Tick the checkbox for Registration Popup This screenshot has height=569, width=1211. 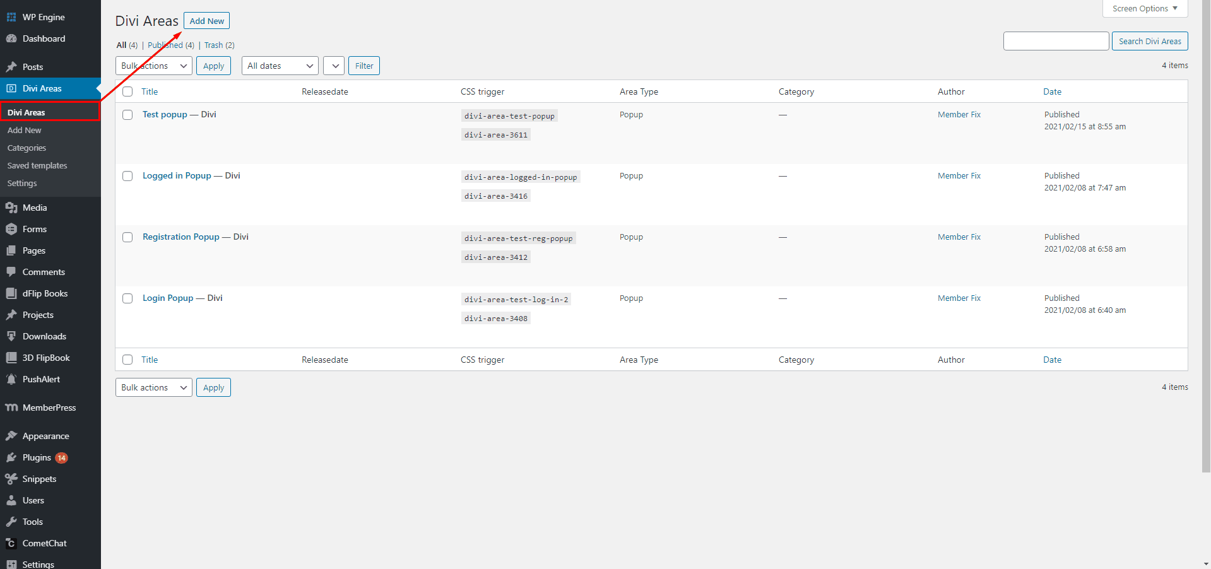pyautogui.click(x=127, y=237)
